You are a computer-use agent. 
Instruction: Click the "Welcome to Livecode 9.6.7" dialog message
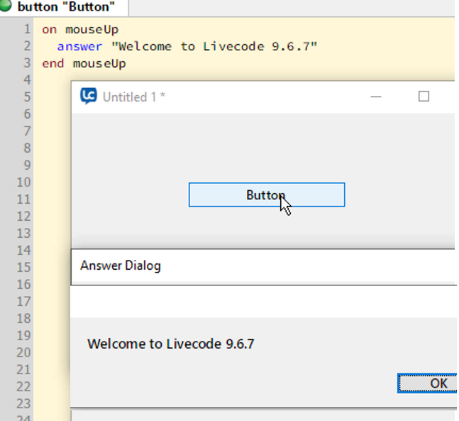click(171, 344)
